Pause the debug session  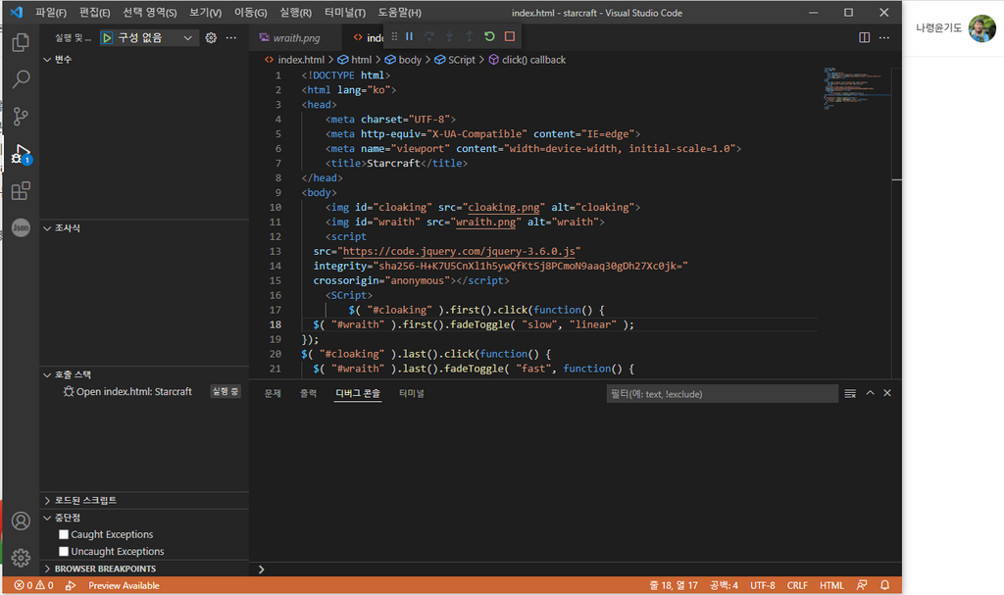click(409, 37)
